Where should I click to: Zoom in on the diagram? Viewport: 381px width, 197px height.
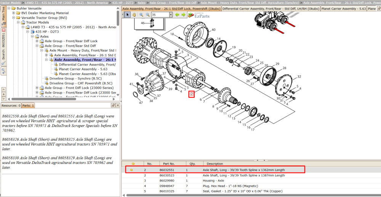tap(141, 15)
